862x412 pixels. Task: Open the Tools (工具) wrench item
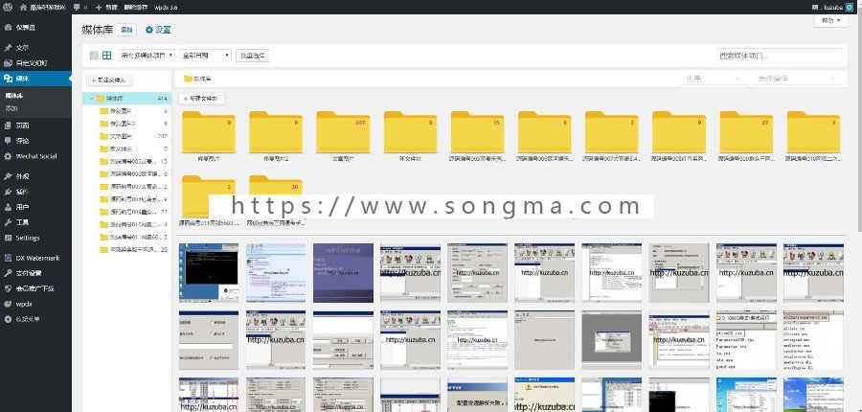(35, 223)
